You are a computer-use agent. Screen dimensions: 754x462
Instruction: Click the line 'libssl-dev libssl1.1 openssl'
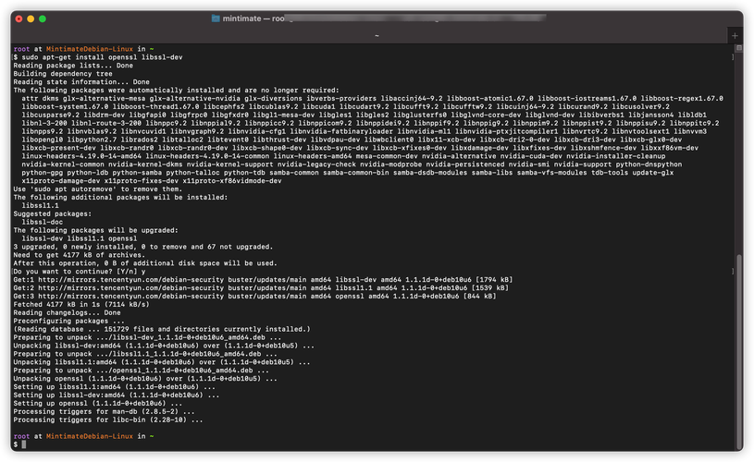[80, 238]
